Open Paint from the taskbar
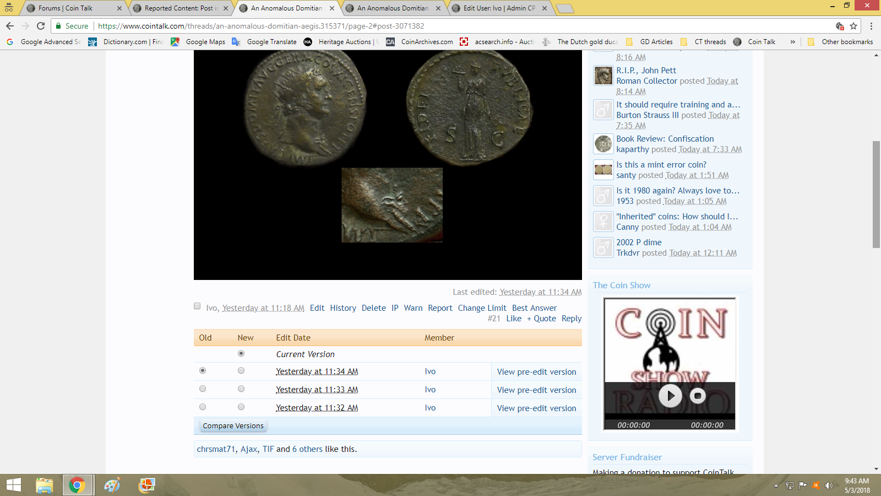The width and height of the screenshot is (881, 496). click(x=112, y=485)
